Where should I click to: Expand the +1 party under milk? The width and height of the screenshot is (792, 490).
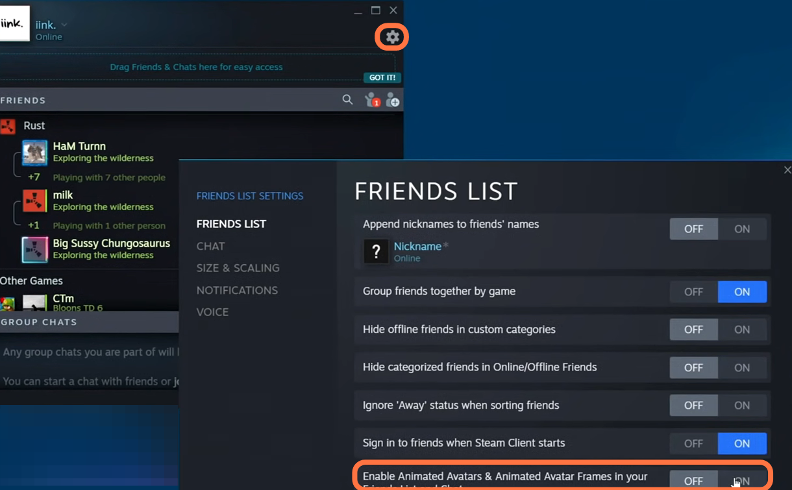coord(34,226)
